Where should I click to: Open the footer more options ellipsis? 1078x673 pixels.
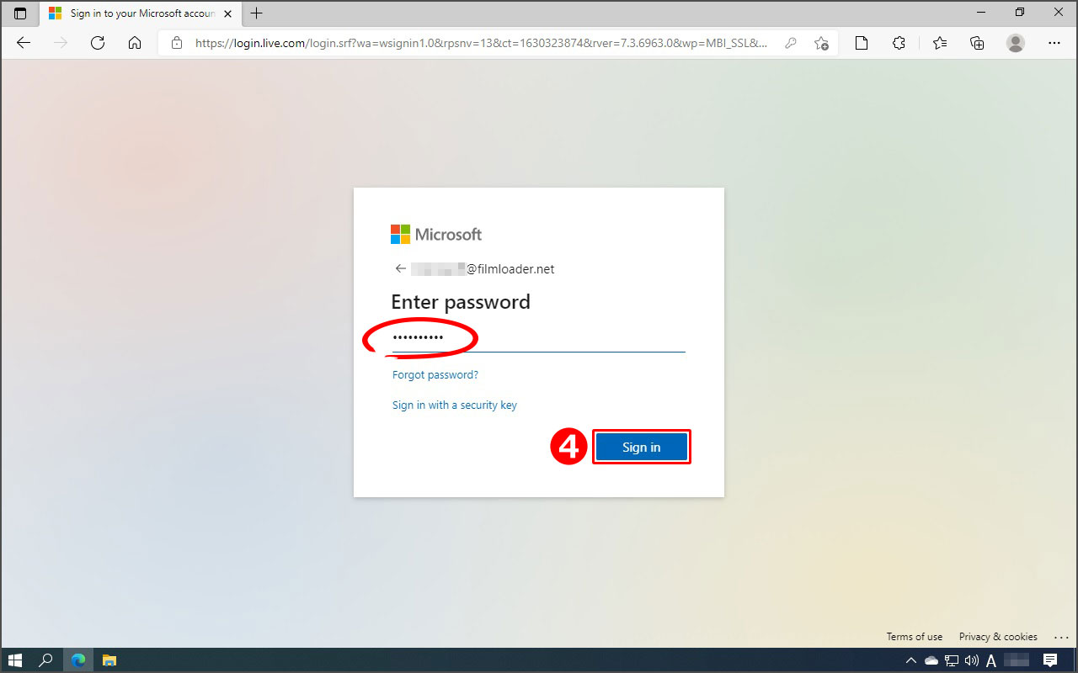tap(1060, 637)
